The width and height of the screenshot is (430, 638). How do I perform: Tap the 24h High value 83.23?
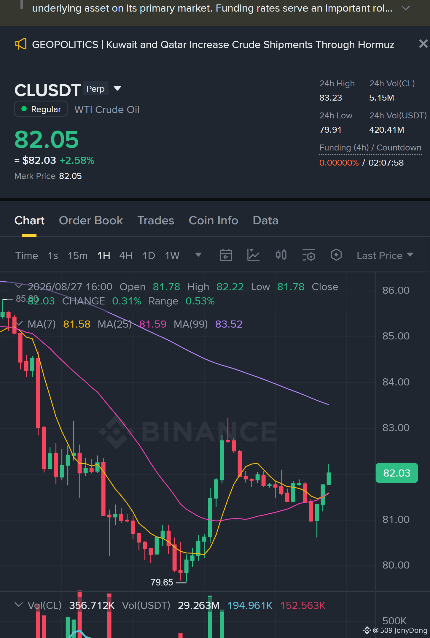click(331, 98)
